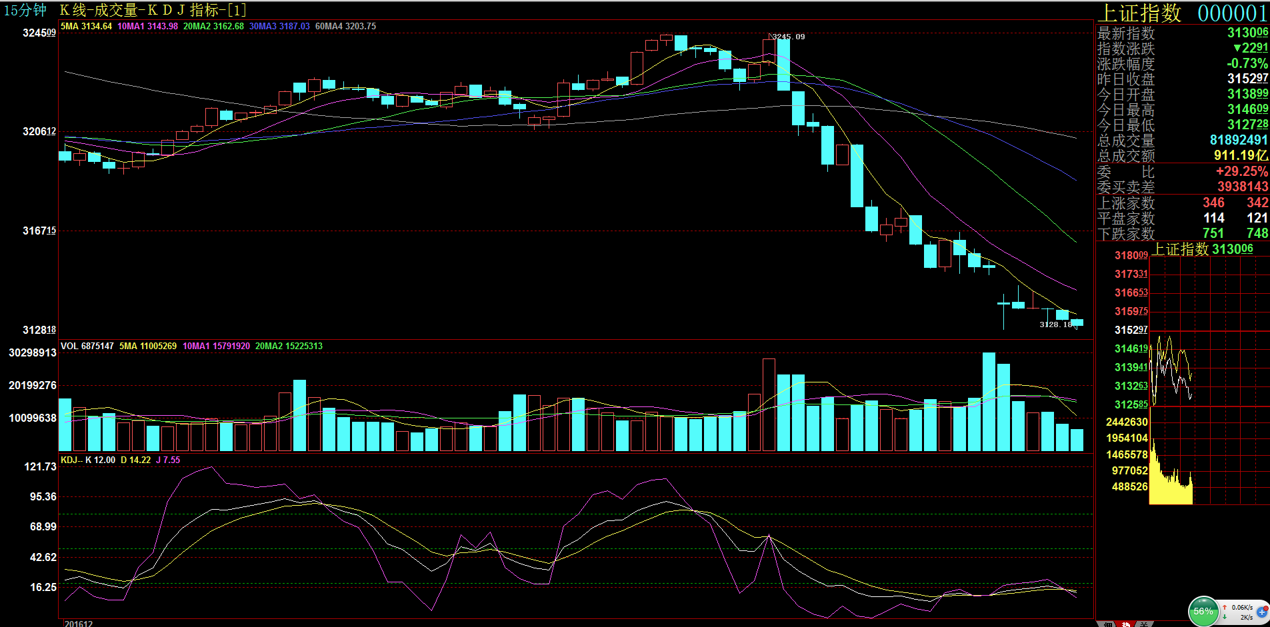Switch to the red 热 tab at bottom
Screen dimensions: 1270x627
click(1125, 624)
